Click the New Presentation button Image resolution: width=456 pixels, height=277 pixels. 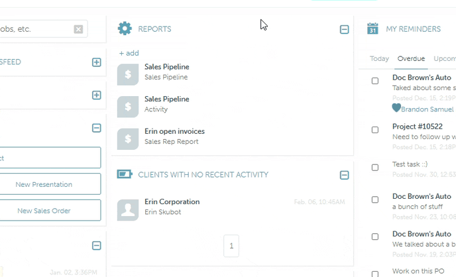click(x=50, y=184)
